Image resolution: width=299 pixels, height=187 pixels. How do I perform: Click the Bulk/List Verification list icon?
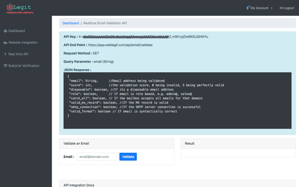point(5,66)
